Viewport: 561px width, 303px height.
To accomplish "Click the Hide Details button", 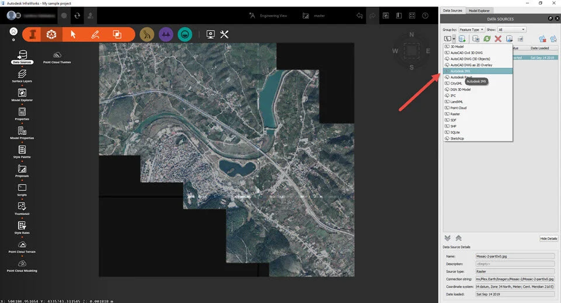I will (549, 238).
